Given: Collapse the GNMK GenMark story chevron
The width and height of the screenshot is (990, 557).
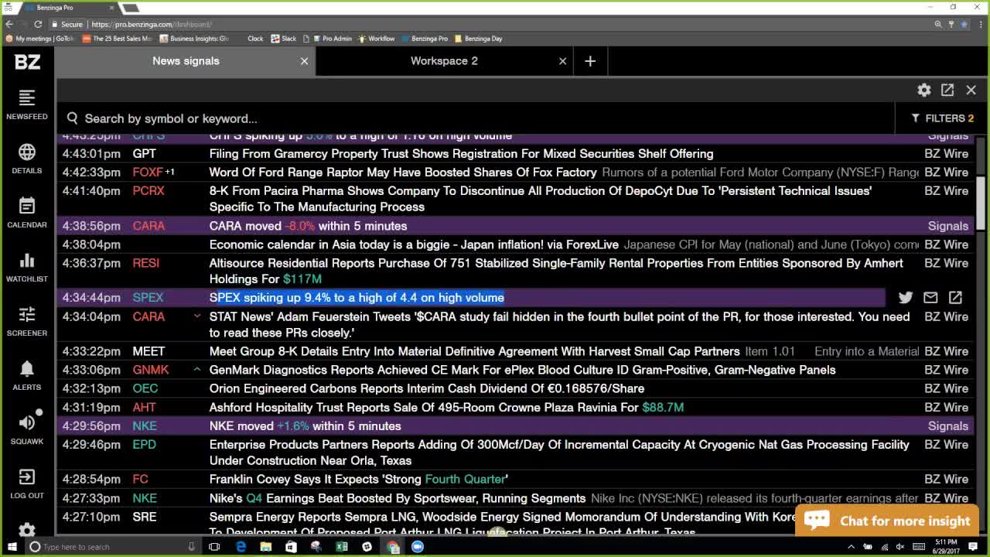Looking at the screenshot, I should click(x=197, y=370).
